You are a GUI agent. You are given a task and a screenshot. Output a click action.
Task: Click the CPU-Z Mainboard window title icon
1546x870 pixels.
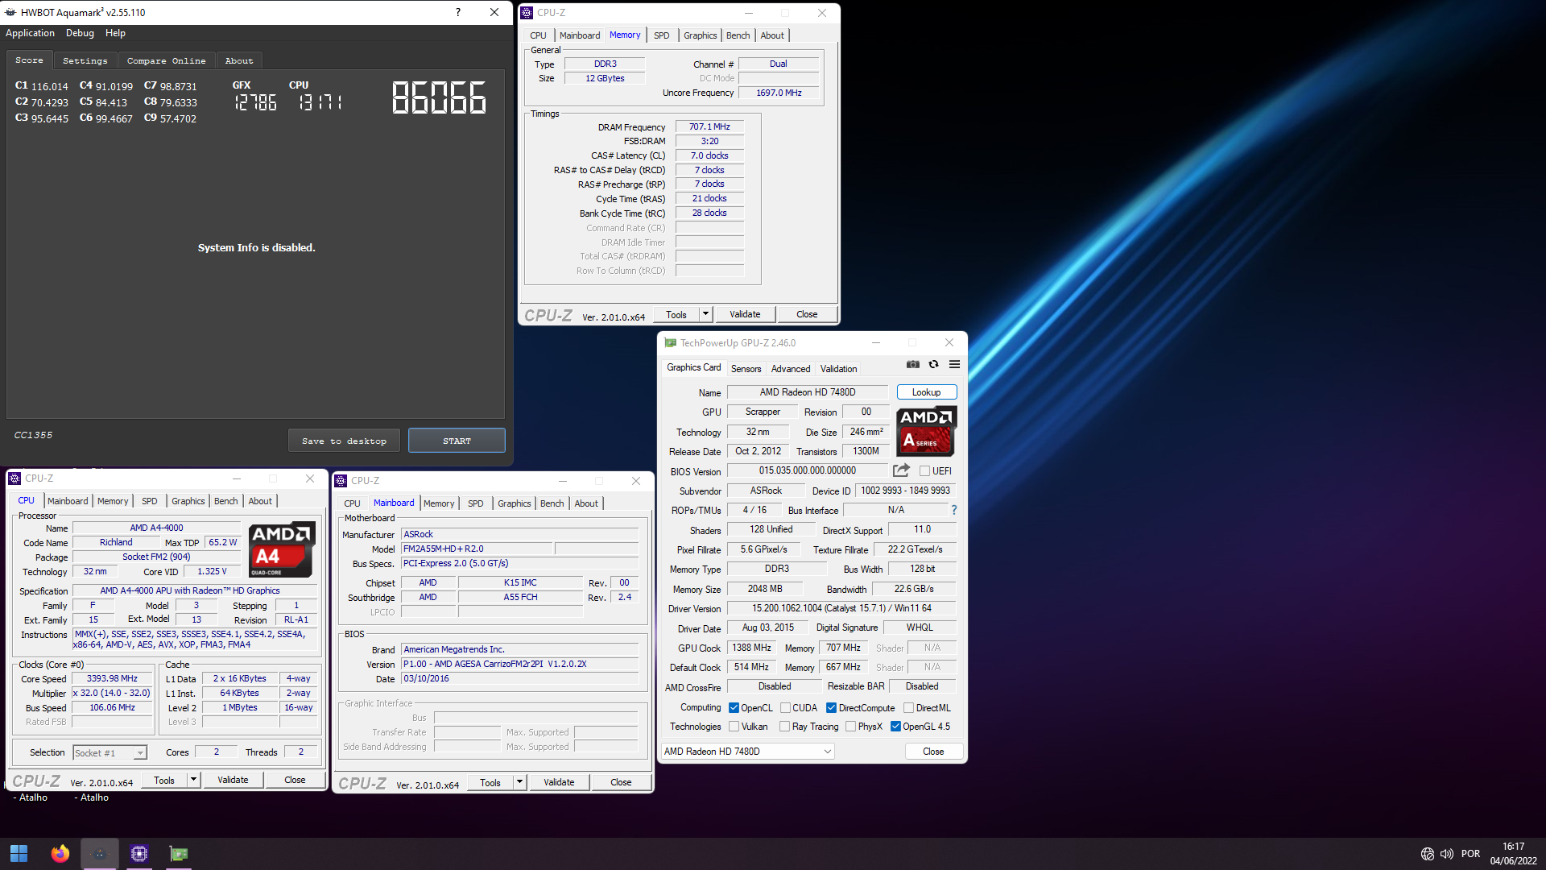tap(341, 481)
